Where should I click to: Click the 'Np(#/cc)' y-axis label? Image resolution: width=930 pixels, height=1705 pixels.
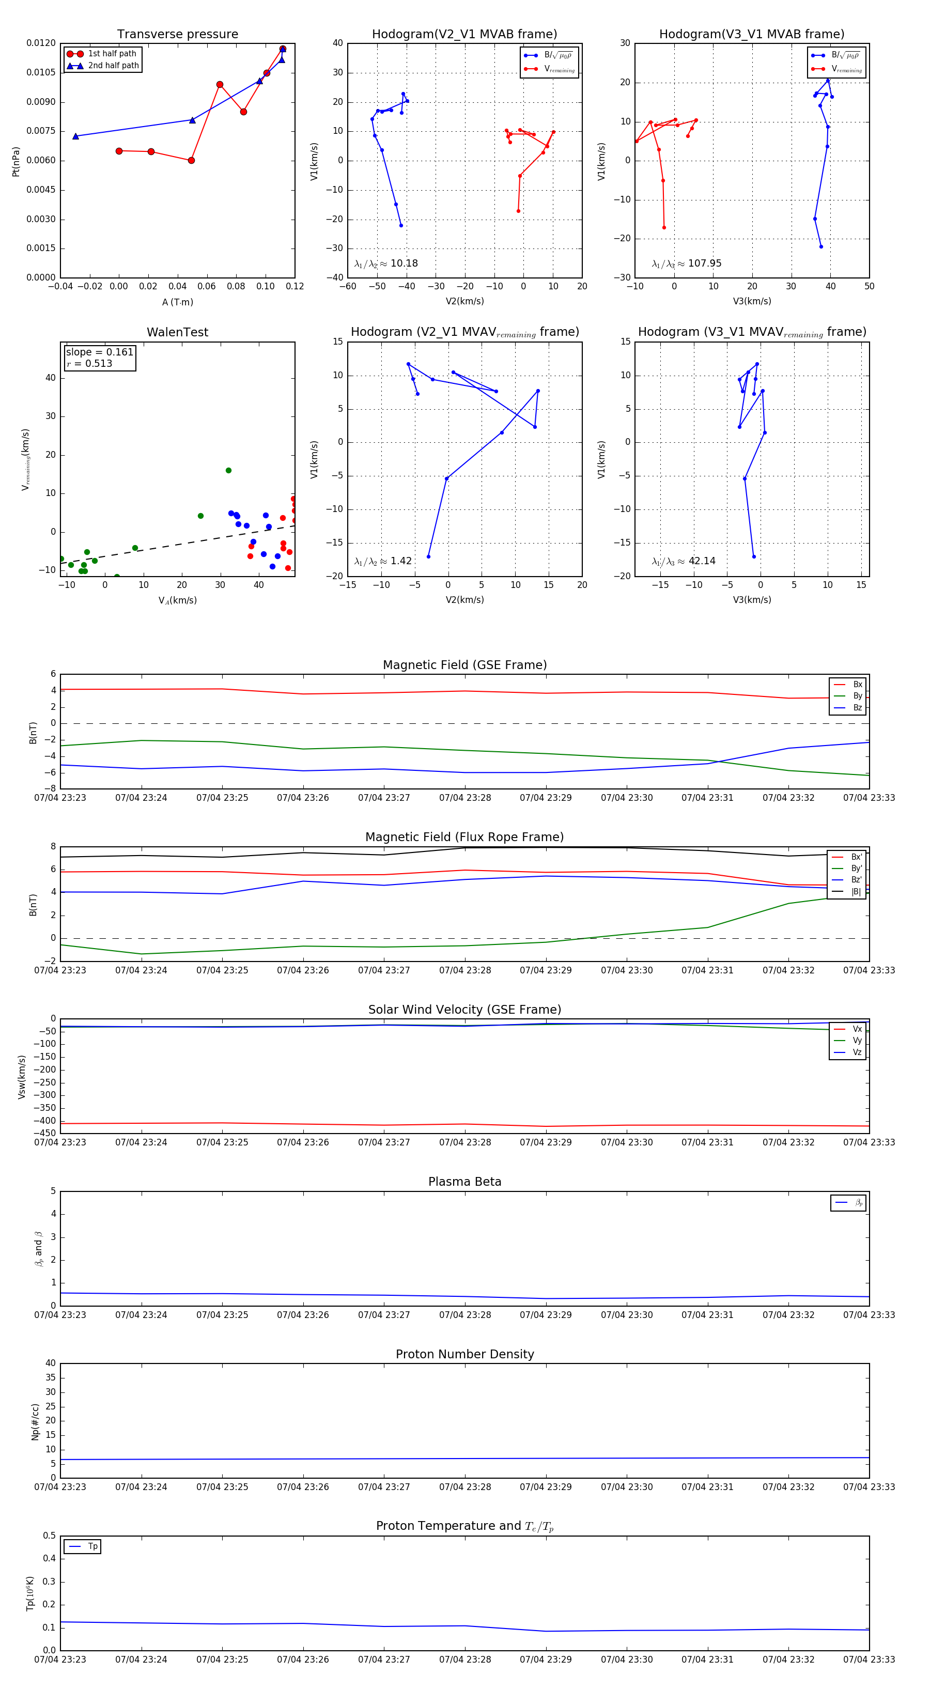tap(35, 1422)
